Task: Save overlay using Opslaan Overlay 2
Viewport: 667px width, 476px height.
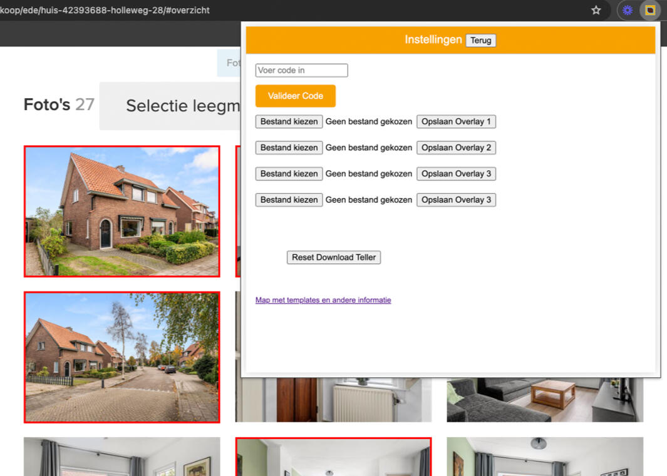Action: click(456, 148)
